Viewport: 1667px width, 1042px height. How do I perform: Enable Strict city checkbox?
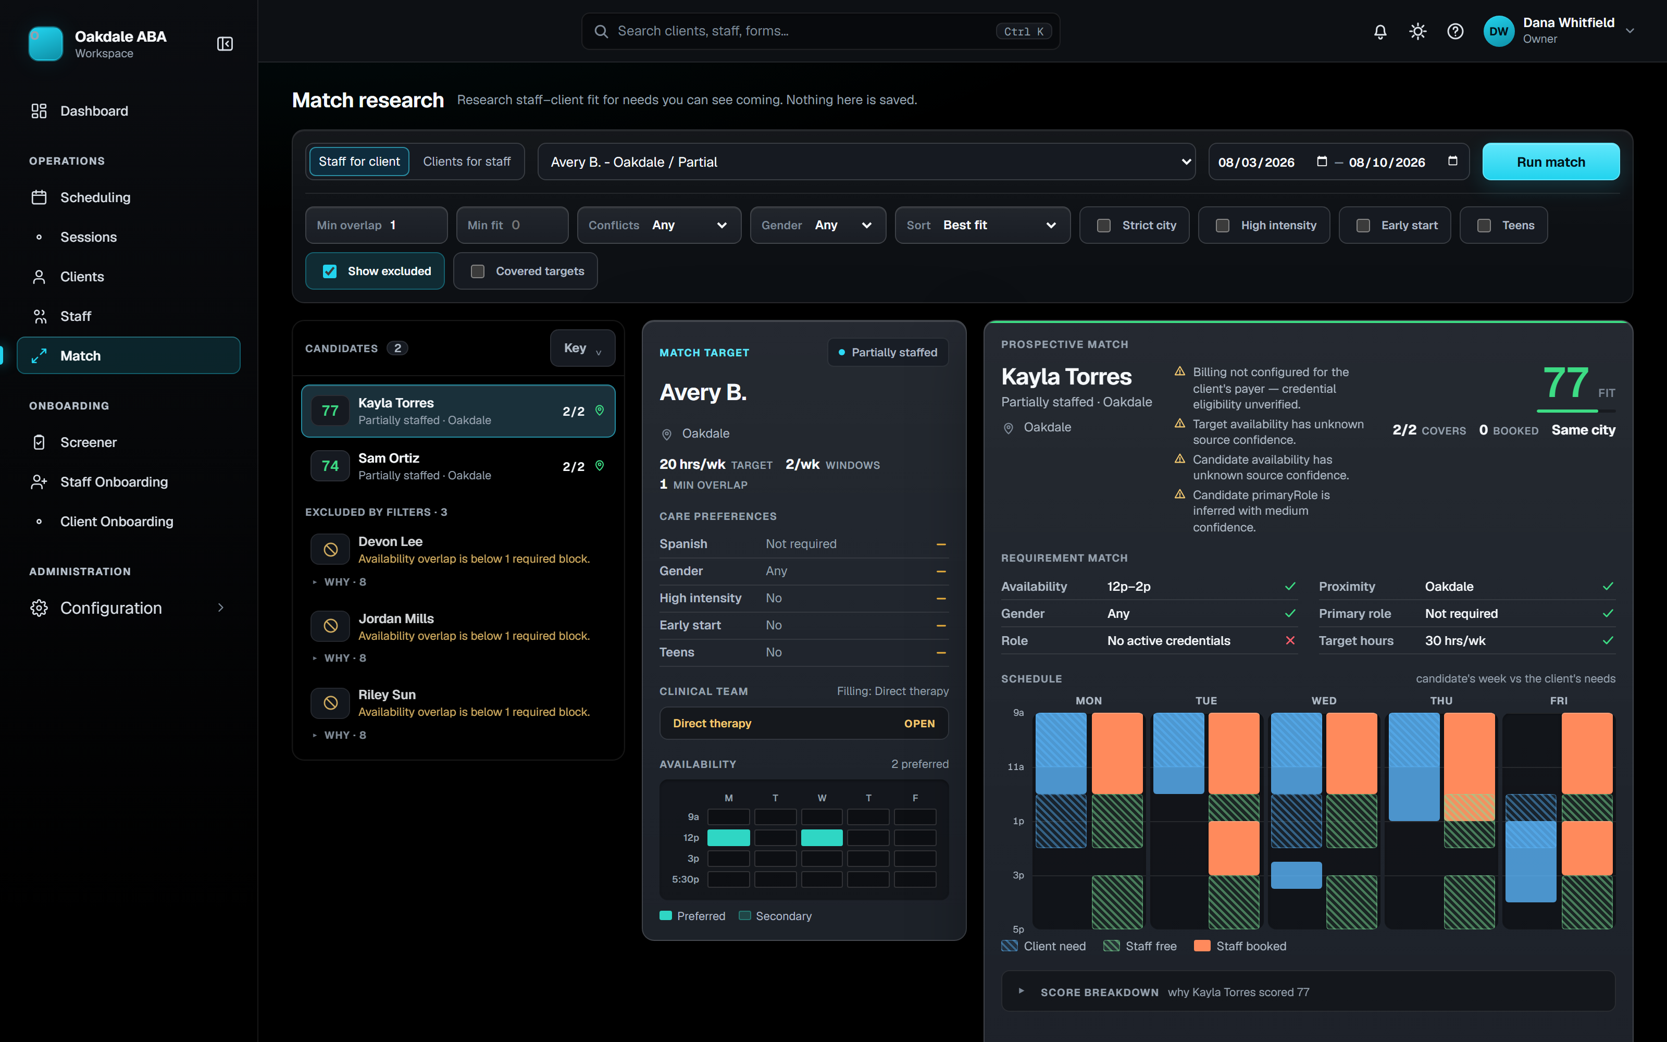pyautogui.click(x=1103, y=226)
